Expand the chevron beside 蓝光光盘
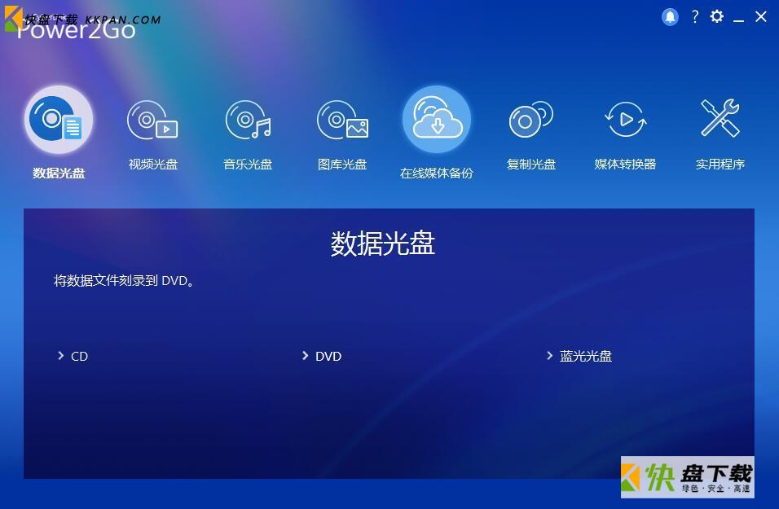The width and height of the screenshot is (779, 509). [549, 356]
